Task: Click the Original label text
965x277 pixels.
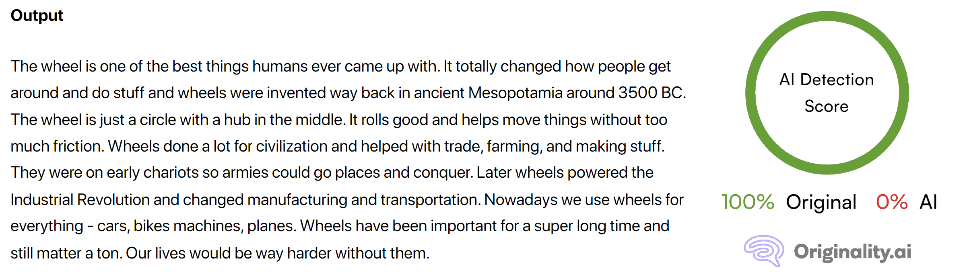Action: tap(821, 202)
